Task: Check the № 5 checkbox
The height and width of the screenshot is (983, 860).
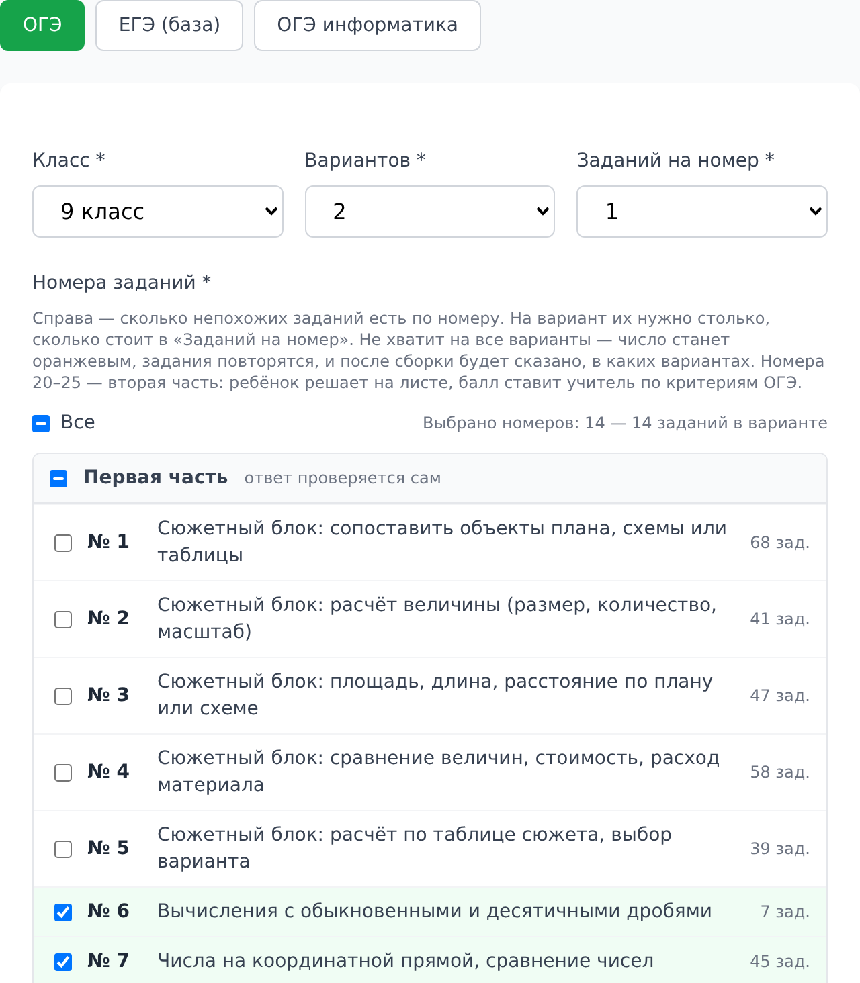Action: coord(63,849)
